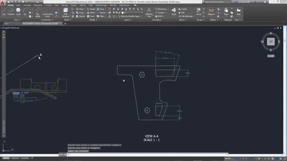The width and height of the screenshot is (287, 161).
Task: Switch to the Featured Apps tab
Action: pyautogui.click(x=101, y=5)
